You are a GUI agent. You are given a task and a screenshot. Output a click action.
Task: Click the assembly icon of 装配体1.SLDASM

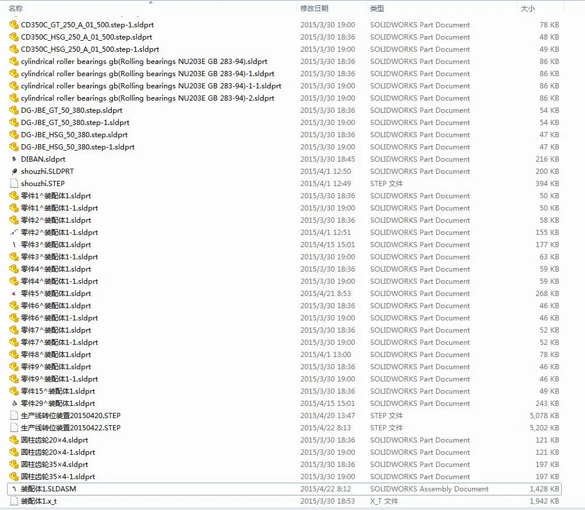coord(14,488)
